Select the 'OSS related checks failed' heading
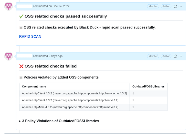This screenshot has width=190, height=138. coord(50,66)
